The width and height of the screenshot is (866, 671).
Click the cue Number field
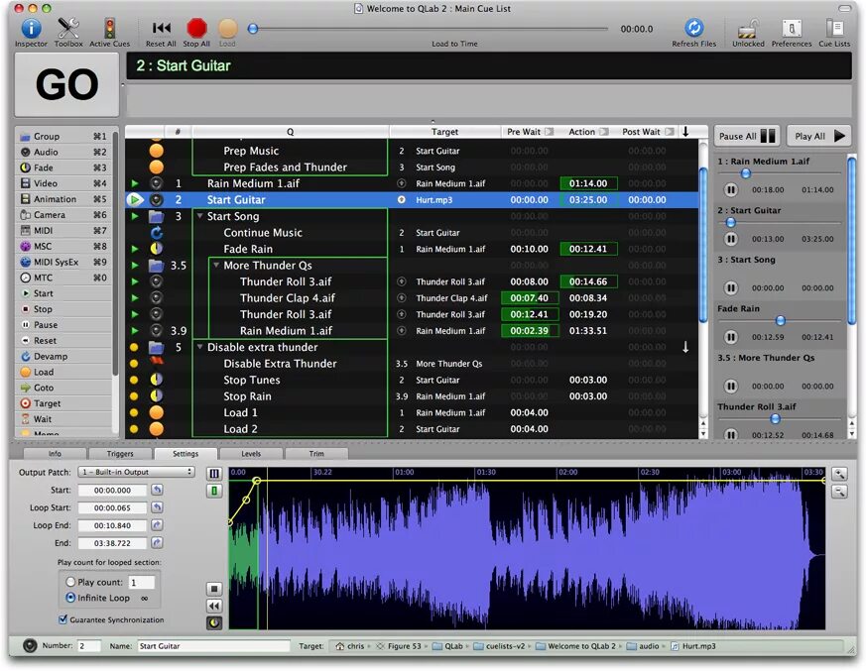[89, 646]
